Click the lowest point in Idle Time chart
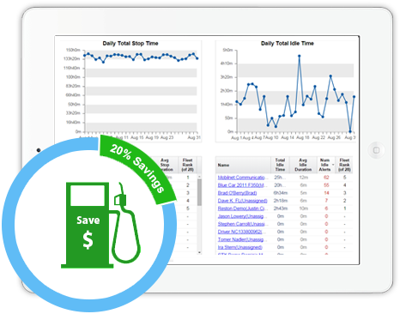Image resolution: width=412 pixels, height=320 pixels. (350, 131)
